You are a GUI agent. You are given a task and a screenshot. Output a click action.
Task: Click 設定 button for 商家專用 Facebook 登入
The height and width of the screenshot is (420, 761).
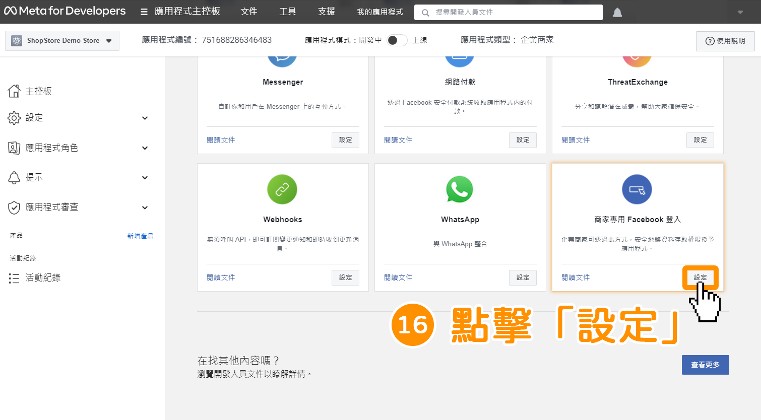click(x=701, y=277)
